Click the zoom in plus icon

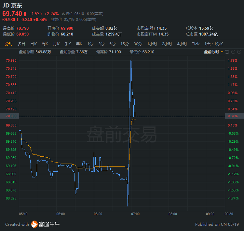239,52
